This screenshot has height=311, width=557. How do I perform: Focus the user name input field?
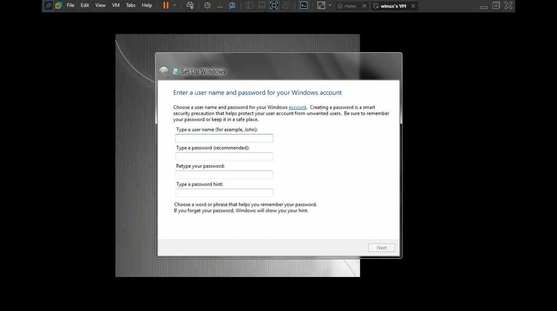point(224,138)
